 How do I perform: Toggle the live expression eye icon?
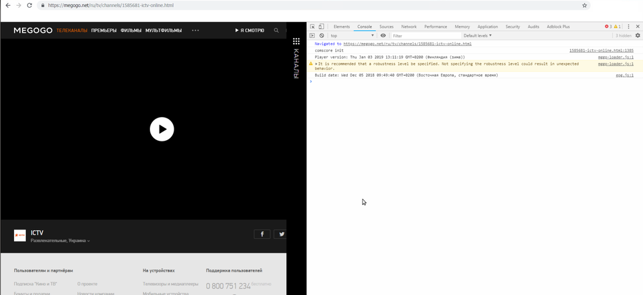click(383, 35)
